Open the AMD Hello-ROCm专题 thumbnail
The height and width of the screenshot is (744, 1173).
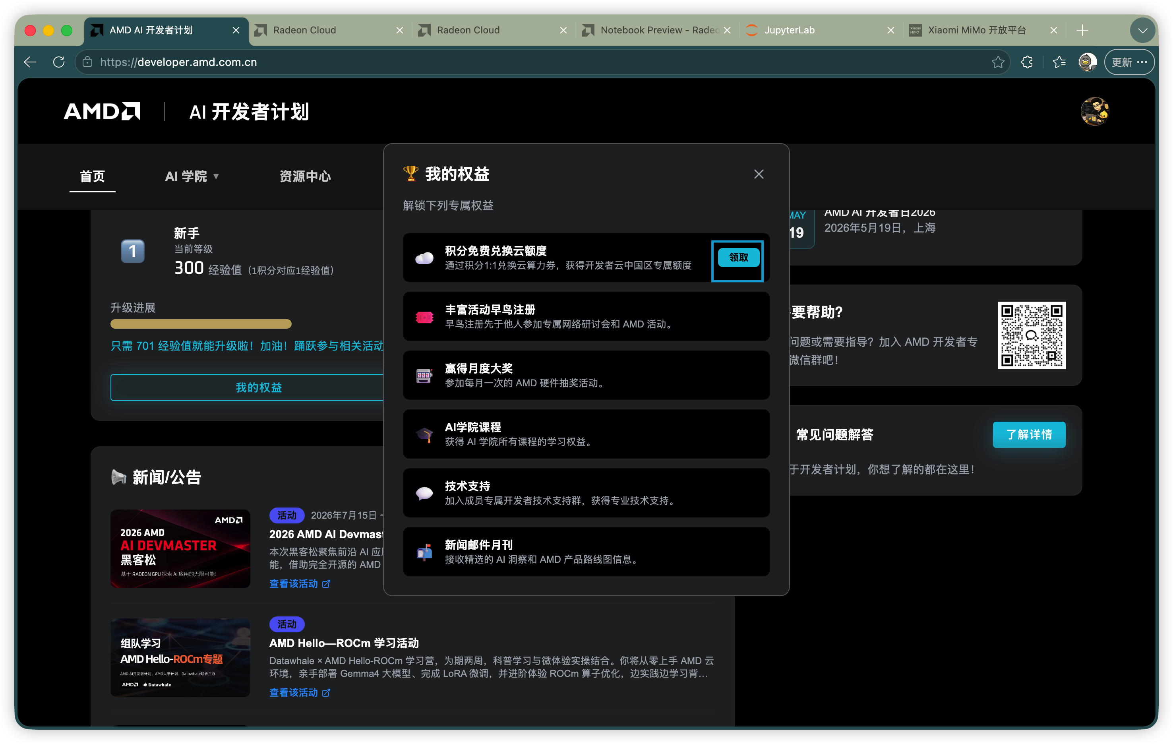pos(180,657)
